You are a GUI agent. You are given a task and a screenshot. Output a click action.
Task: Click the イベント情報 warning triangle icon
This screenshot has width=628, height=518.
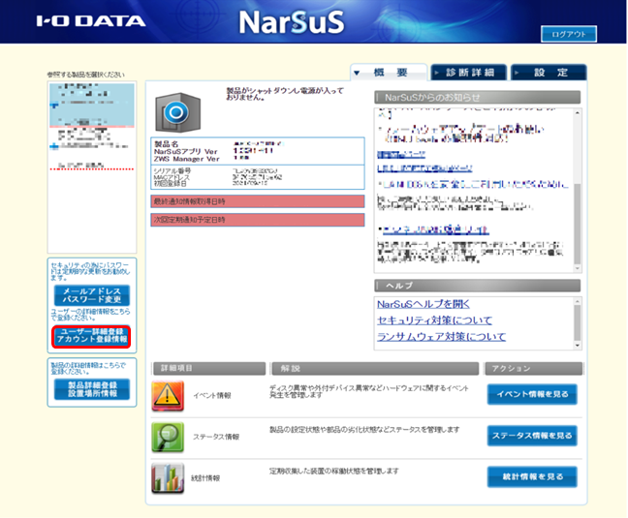[168, 396]
